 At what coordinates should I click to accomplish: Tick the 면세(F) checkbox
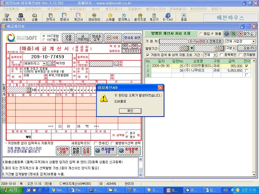[x=95, y=143]
